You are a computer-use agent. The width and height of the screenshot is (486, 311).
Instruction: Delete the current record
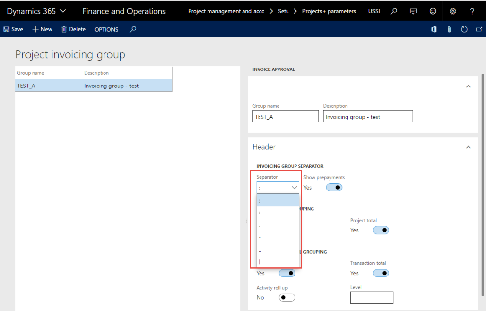point(73,29)
